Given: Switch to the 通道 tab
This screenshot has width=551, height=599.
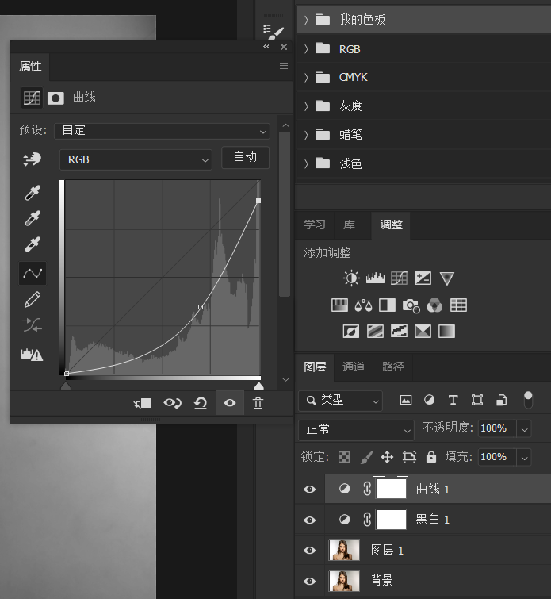Looking at the screenshot, I should [354, 367].
